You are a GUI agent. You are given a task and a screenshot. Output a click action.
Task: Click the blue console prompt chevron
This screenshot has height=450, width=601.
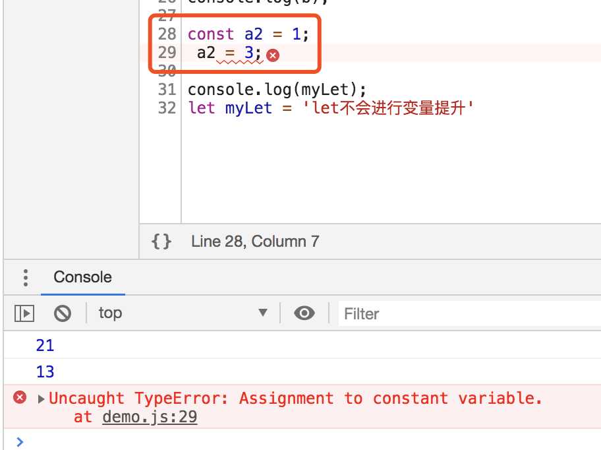point(20,441)
